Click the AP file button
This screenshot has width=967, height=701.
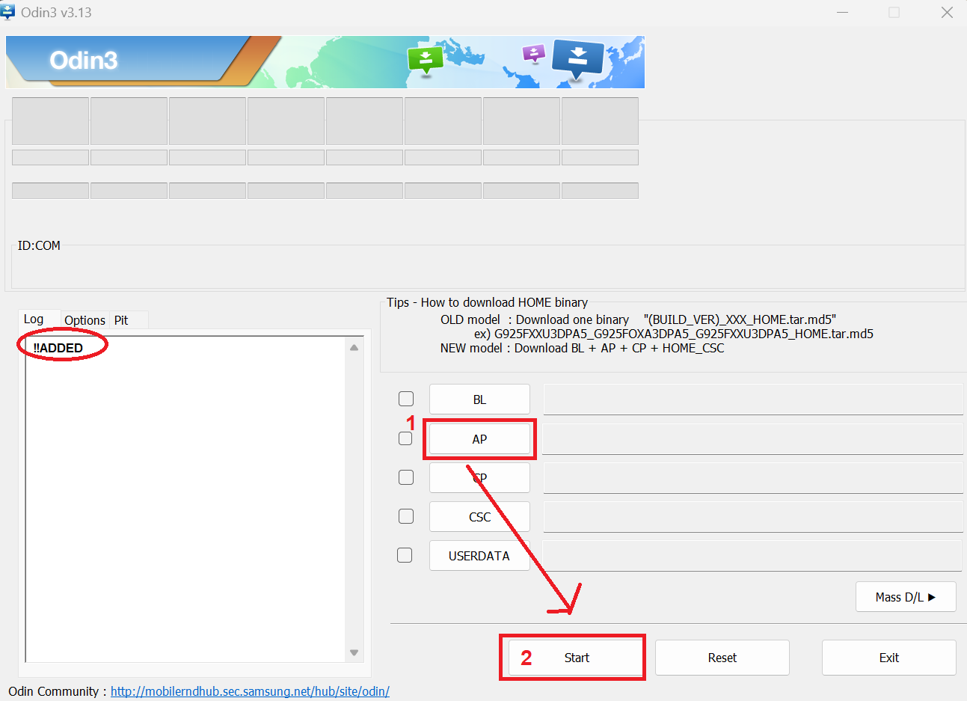[479, 439]
